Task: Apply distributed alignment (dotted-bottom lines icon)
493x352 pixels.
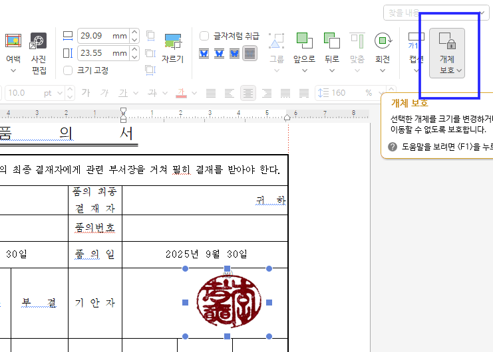Action: coord(285,93)
